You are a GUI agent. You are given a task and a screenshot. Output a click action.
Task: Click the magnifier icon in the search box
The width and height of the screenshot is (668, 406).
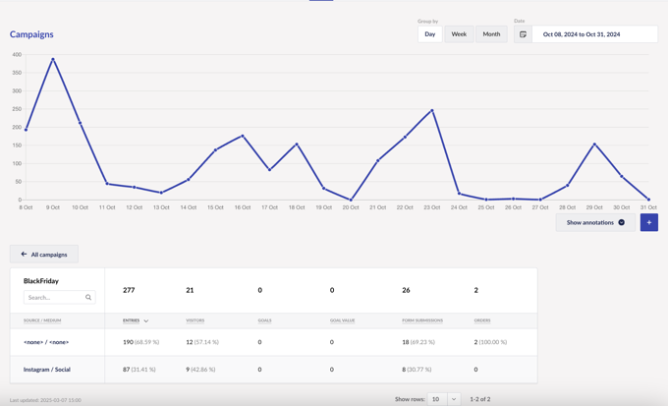(88, 297)
